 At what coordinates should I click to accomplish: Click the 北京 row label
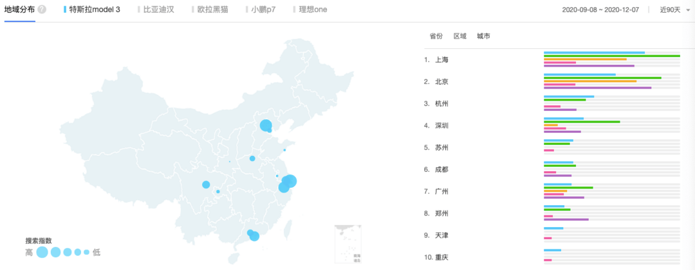pyautogui.click(x=442, y=81)
